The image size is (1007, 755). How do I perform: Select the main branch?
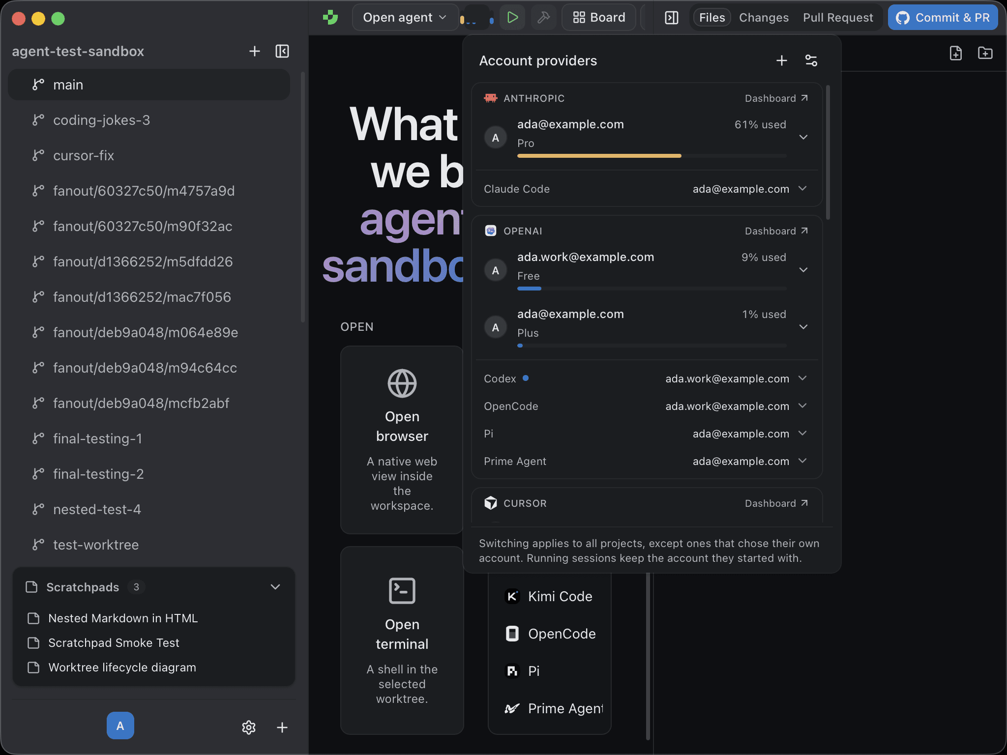click(x=149, y=85)
